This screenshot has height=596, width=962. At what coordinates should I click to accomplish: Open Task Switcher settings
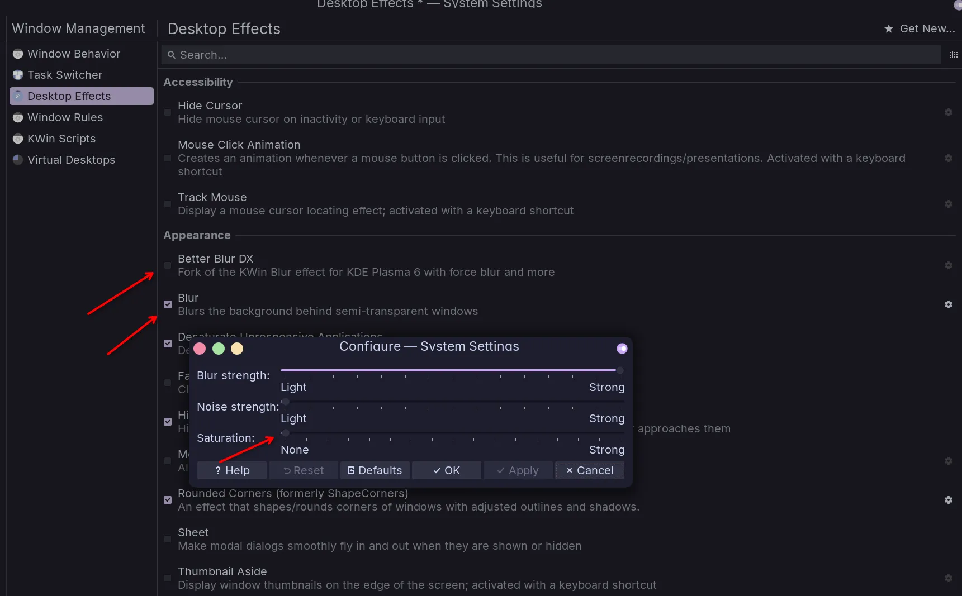pos(81,75)
